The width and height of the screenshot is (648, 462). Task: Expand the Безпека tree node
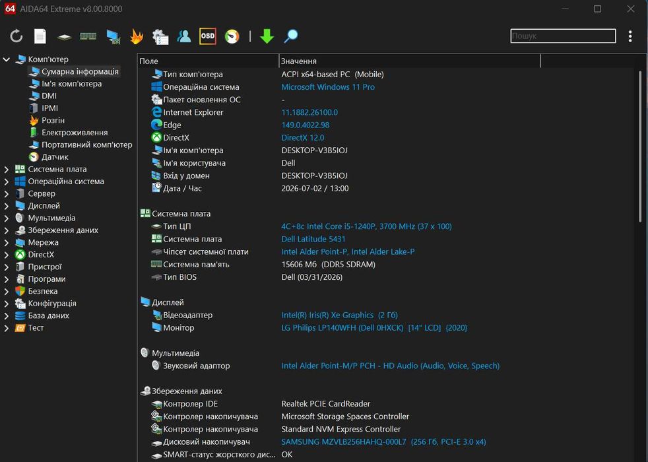pyautogui.click(x=6, y=291)
